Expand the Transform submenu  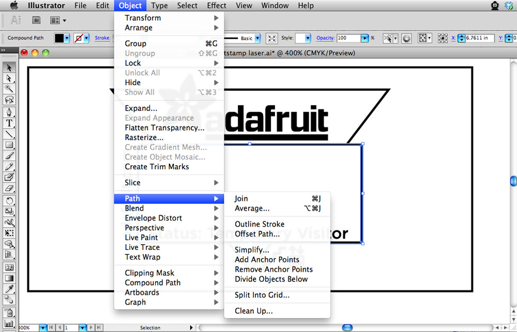click(x=169, y=18)
